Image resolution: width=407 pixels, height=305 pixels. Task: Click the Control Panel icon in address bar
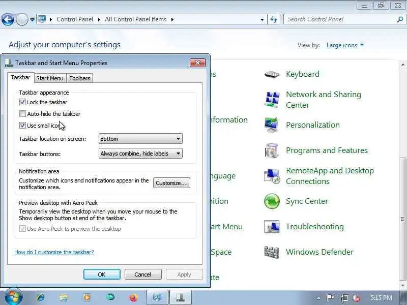(42, 19)
